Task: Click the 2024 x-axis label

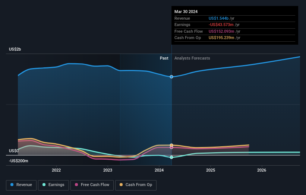Action: pos(159,170)
